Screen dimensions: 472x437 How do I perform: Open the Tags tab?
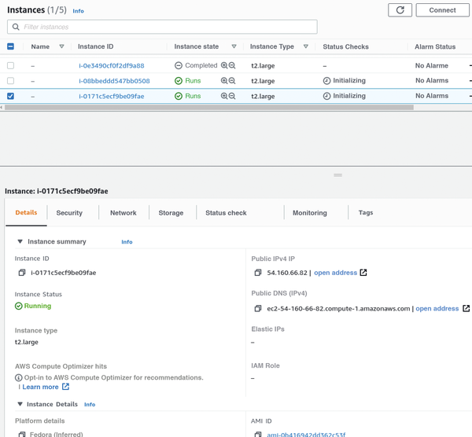366,213
